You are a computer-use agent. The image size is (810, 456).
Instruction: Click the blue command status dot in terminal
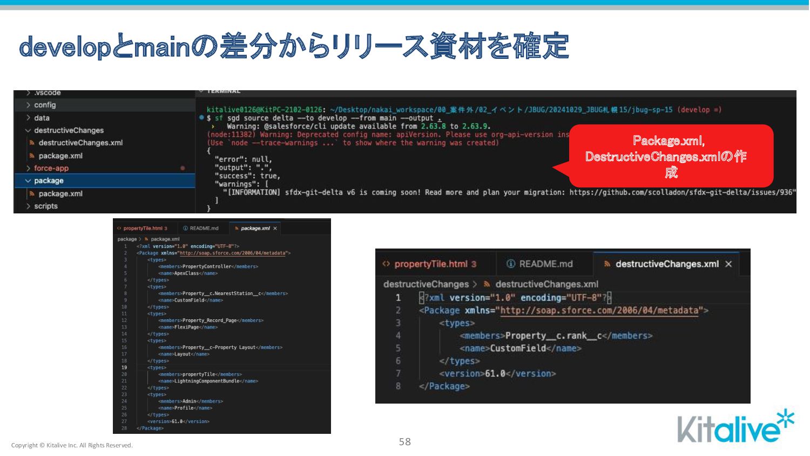(201, 117)
